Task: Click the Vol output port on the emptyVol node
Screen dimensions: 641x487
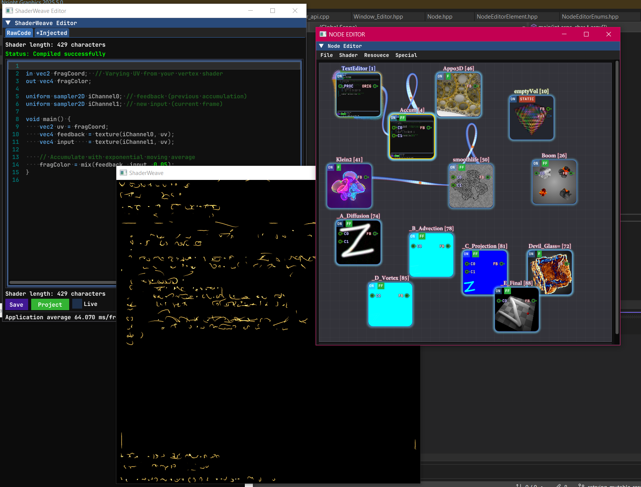Action: pyautogui.click(x=548, y=116)
